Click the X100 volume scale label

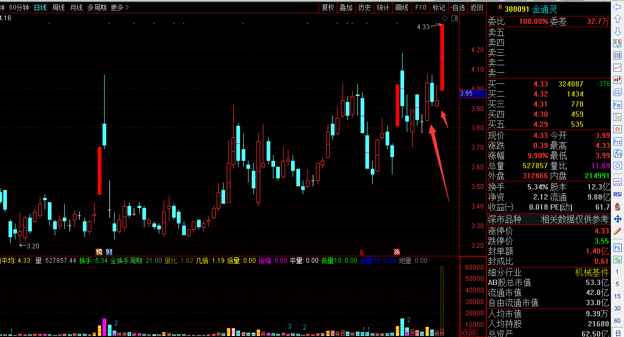[x=469, y=333]
